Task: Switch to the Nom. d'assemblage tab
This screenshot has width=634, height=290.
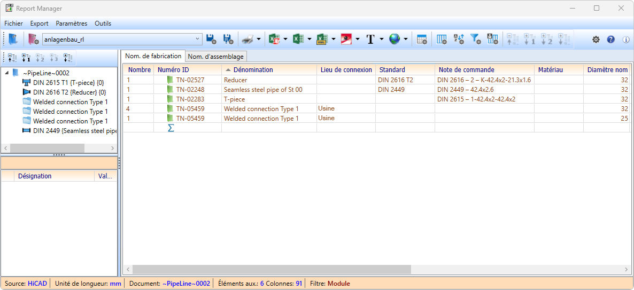Action: pos(216,57)
